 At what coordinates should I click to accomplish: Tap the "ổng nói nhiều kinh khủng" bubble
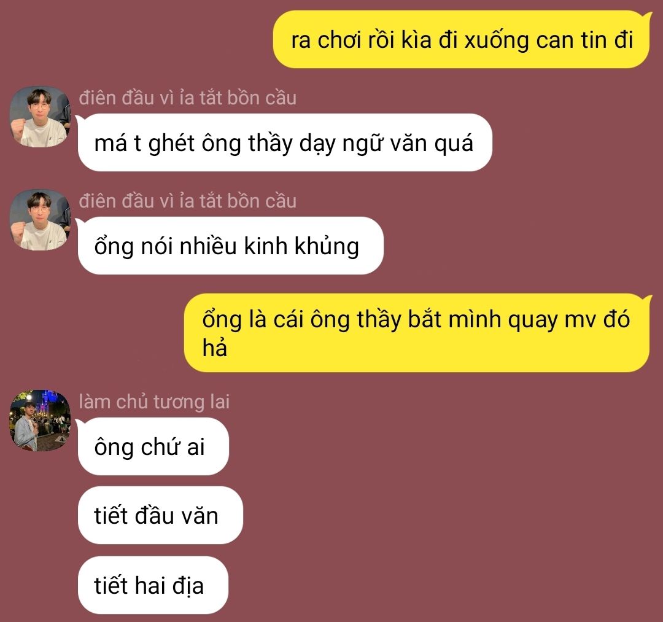pos(230,246)
